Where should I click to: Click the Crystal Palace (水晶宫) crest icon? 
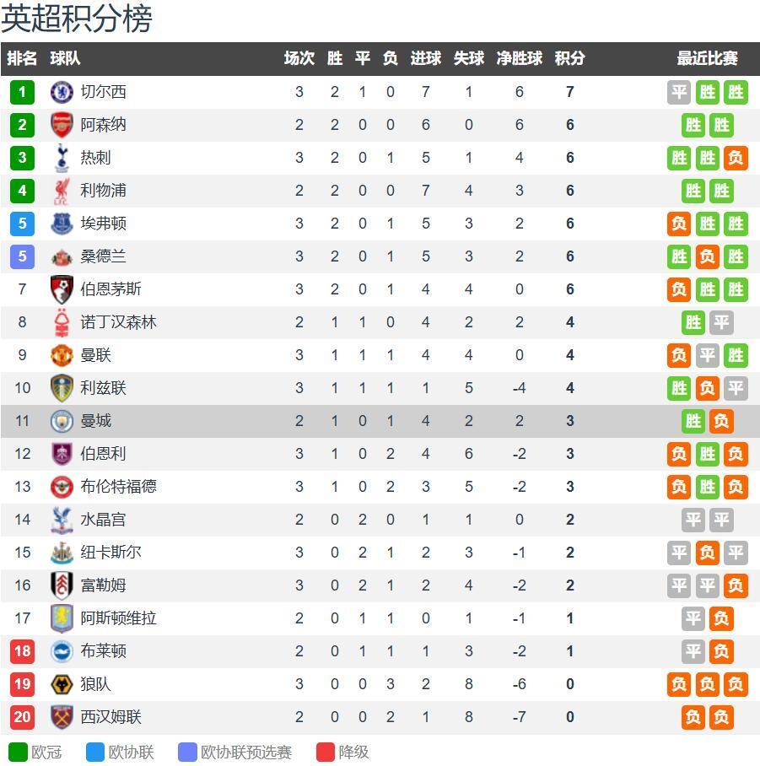pos(62,520)
